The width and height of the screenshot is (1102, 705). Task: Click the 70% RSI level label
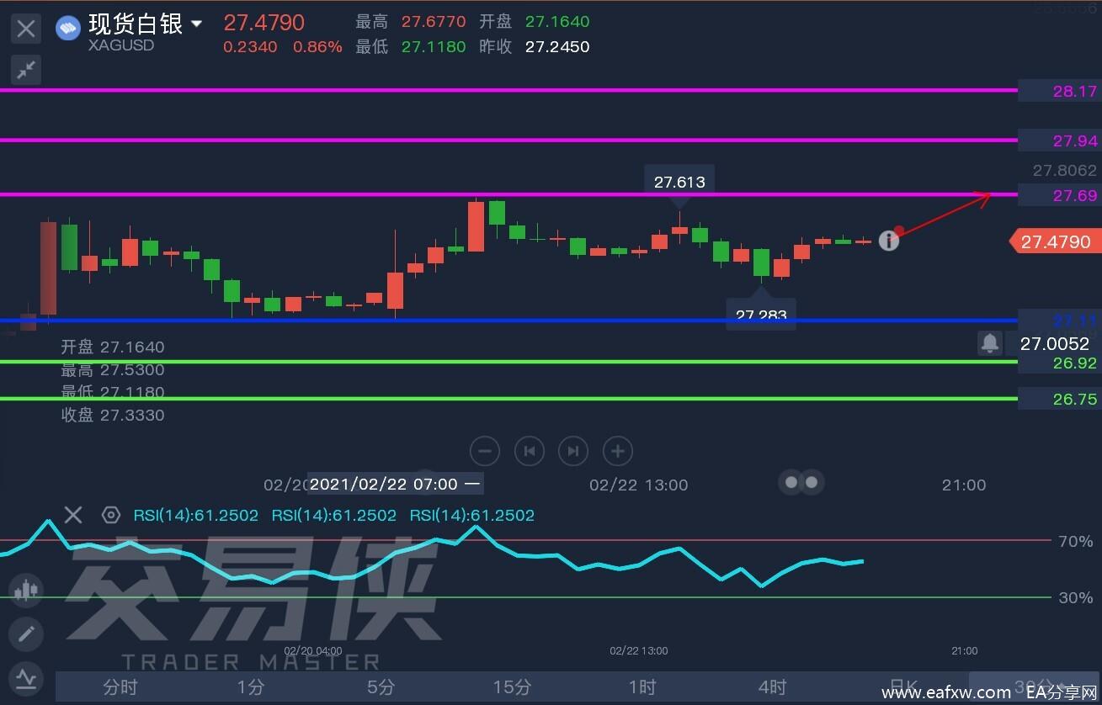tap(1075, 541)
